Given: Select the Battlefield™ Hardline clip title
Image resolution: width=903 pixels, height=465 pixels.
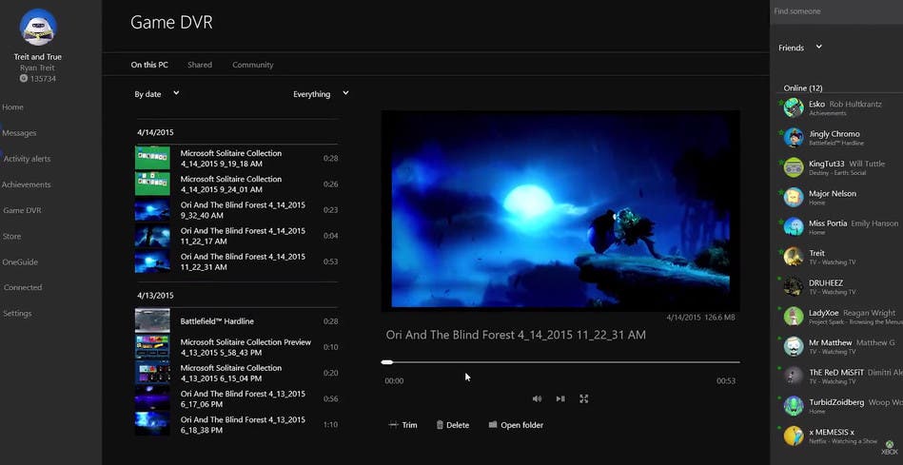Looking at the screenshot, I should [217, 321].
